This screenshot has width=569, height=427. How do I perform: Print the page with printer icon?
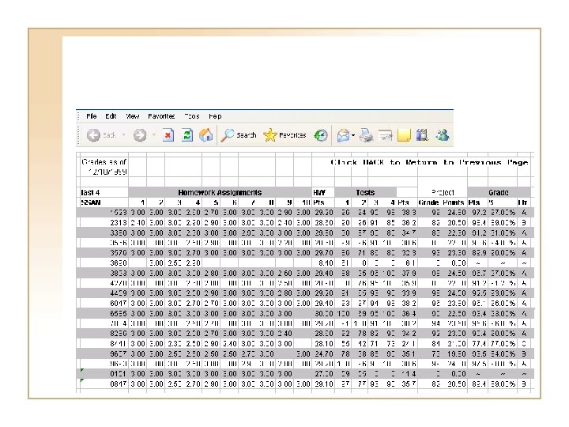(x=366, y=135)
